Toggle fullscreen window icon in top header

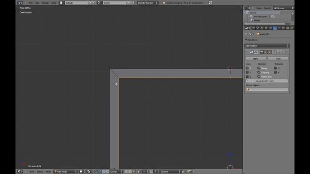[x=211, y=2]
